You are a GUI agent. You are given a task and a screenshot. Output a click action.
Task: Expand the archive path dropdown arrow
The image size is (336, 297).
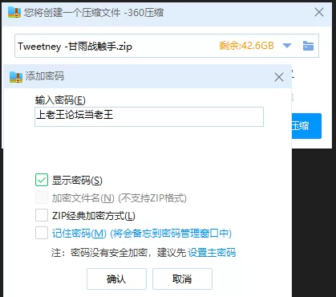pos(287,46)
